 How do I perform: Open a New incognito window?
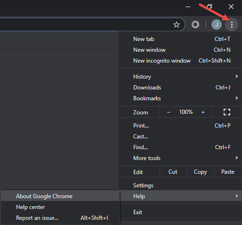(180, 61)
